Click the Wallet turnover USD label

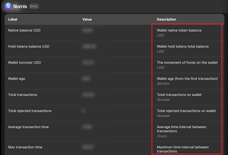24,62
